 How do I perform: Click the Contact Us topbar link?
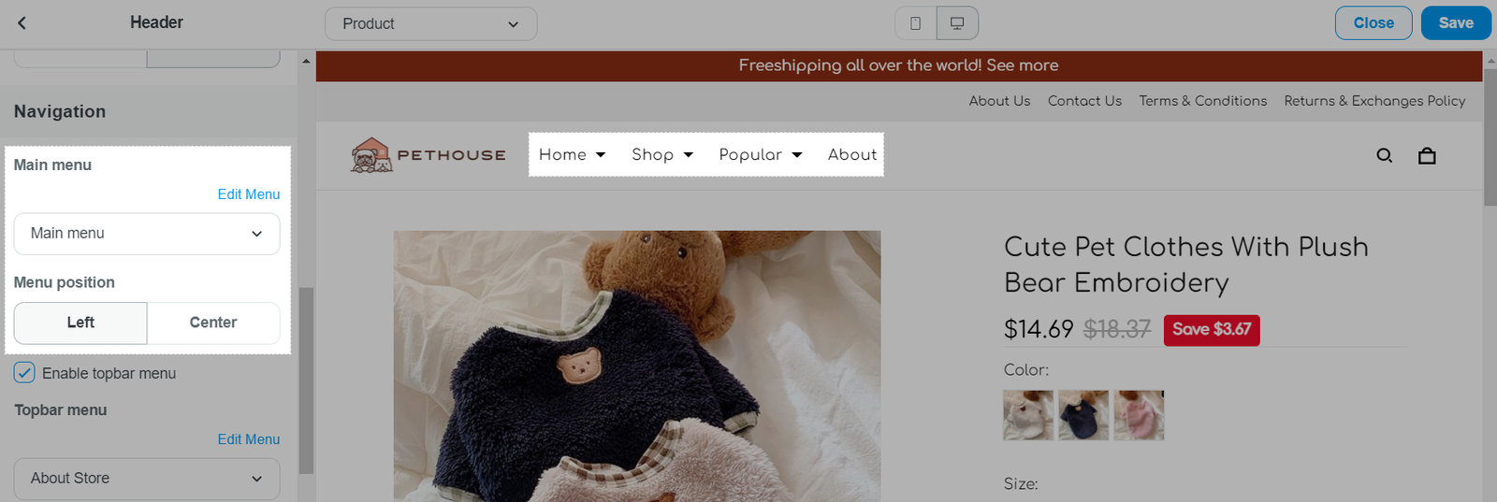[1084, 101]
